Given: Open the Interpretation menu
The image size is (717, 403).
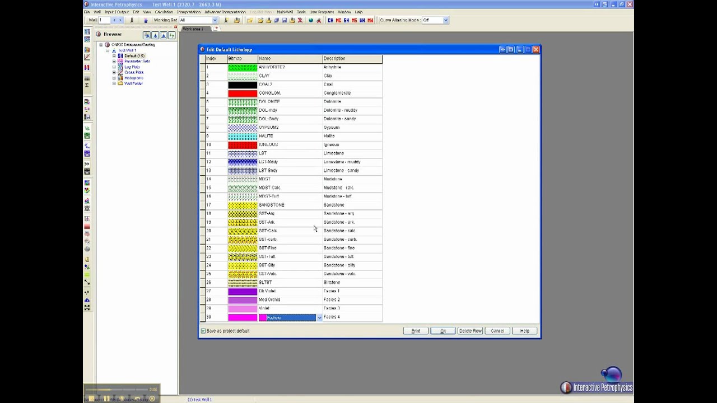Looking at the screenshot, I should coord(189,12).
